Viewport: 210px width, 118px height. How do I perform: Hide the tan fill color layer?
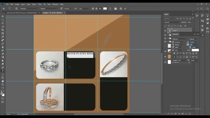(165, 57)
